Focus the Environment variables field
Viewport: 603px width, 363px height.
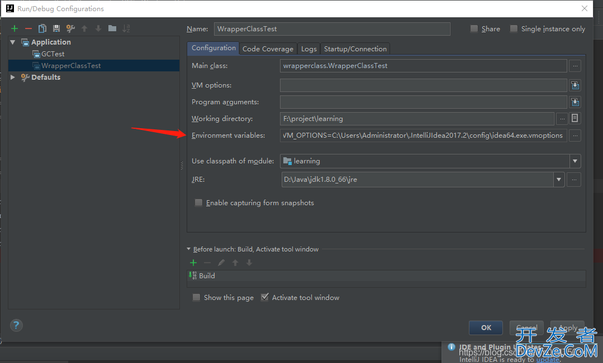(424, 135)
